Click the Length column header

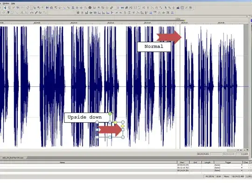[x=208, y=162]
